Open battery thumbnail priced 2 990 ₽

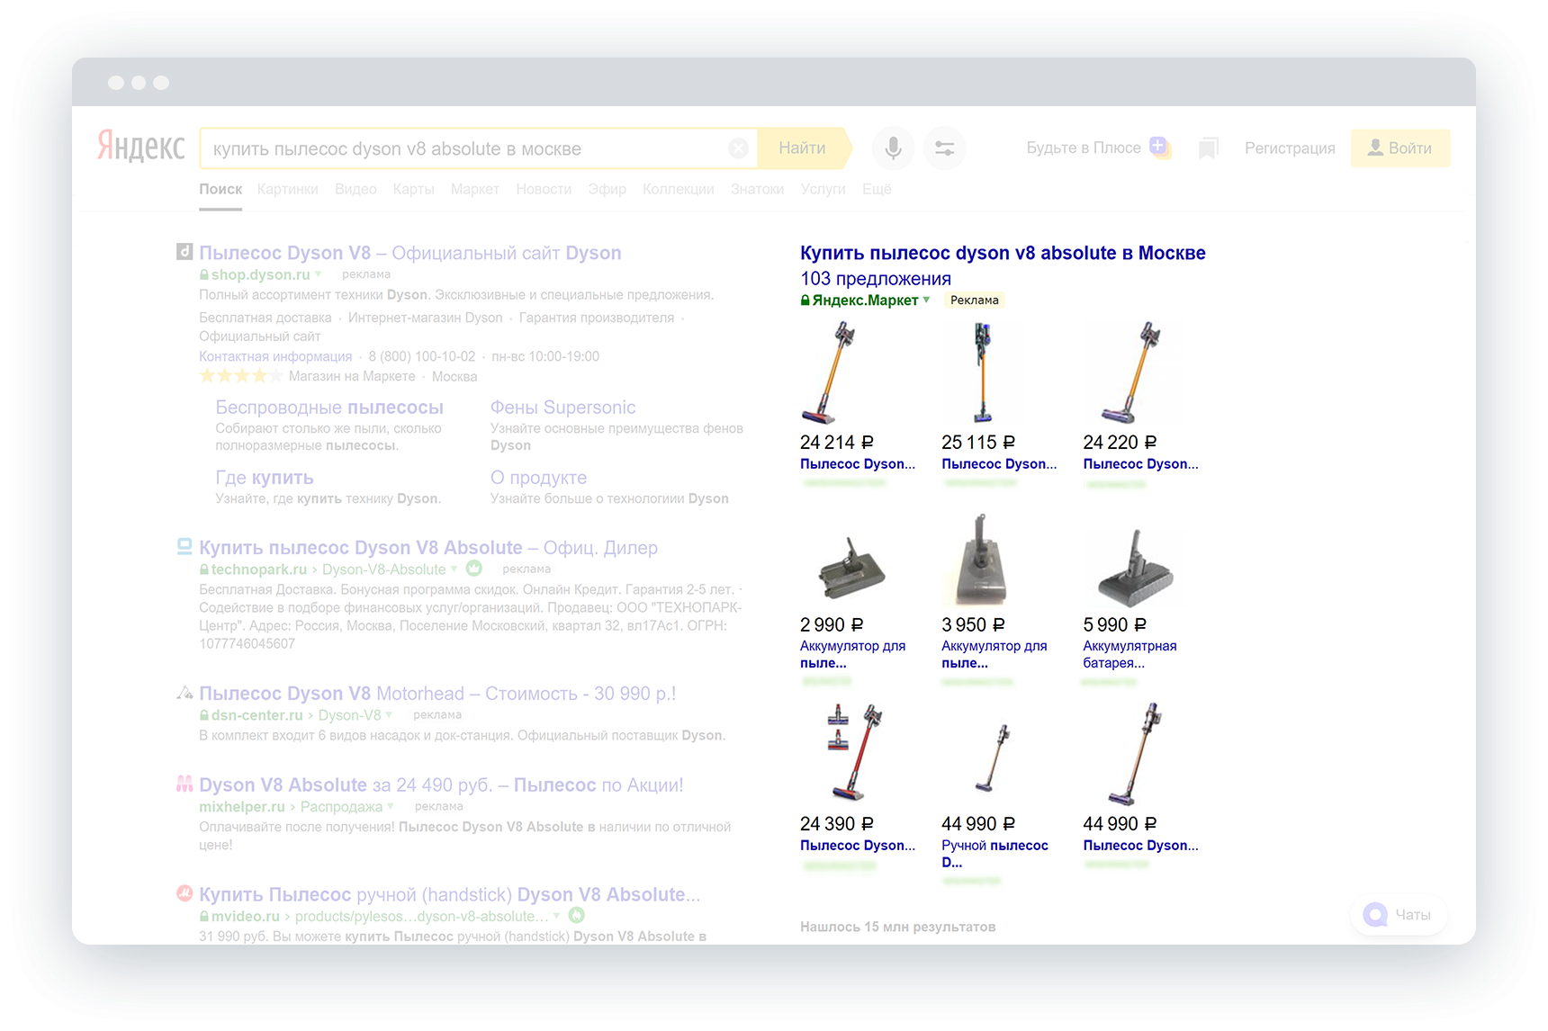852,567
